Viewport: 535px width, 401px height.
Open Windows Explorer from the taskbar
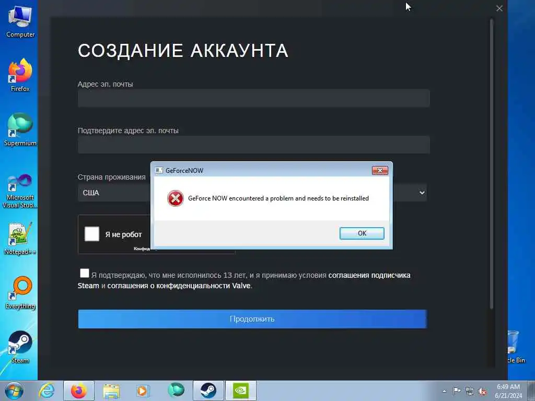[x=111, y=391]
